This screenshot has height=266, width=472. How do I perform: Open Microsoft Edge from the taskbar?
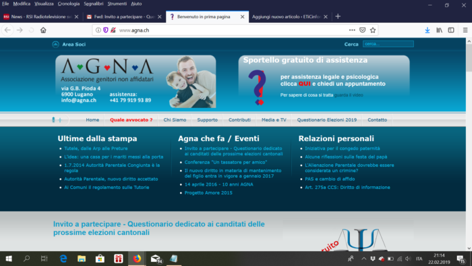click(63, 259)
